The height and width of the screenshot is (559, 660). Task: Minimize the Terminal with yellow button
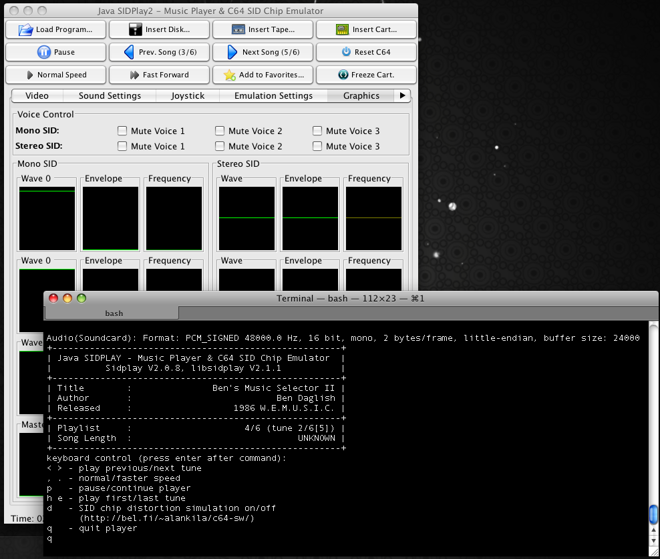point(67,298)
